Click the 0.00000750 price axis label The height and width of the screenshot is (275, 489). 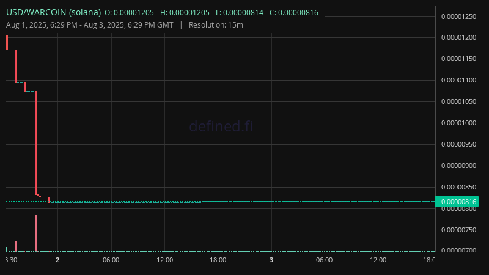(x=459, y=230)
